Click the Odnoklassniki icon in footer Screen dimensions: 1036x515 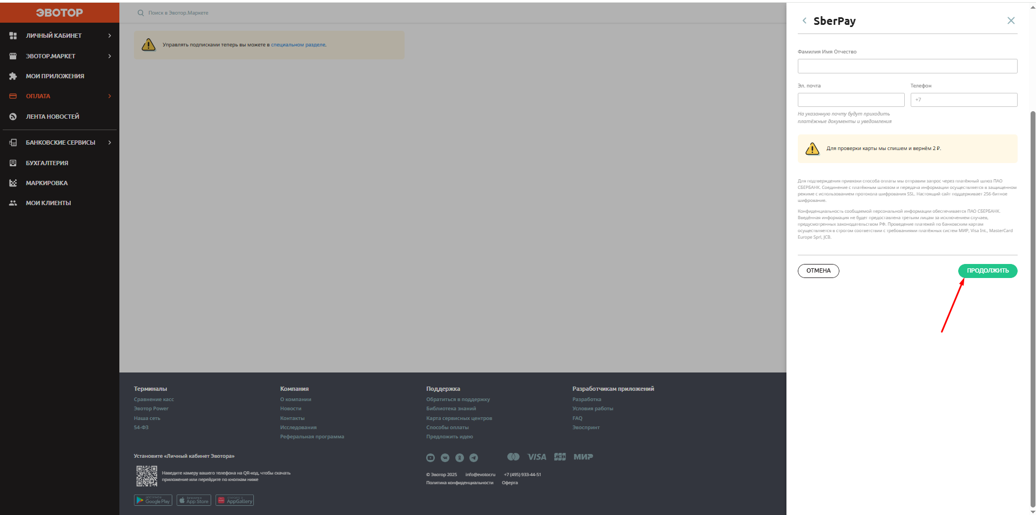tap(460, 458)
